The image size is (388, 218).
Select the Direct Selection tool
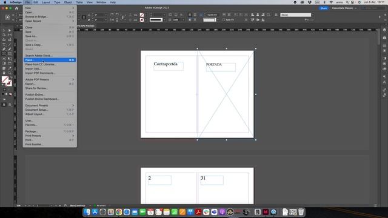point(10,31)
